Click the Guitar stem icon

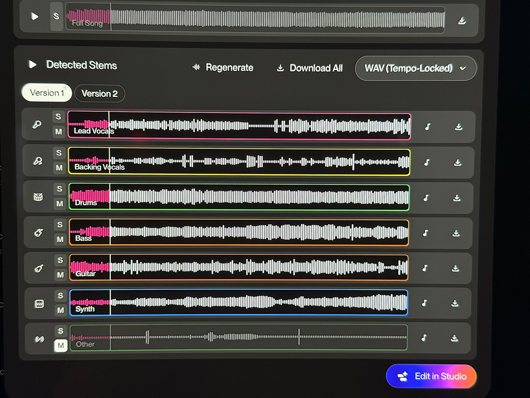[39, 268]
